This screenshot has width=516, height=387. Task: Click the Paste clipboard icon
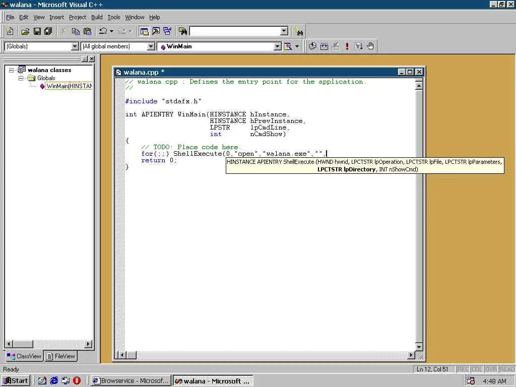click(x=88, y=31)
